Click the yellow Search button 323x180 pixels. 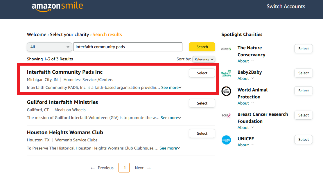pos(202,47)
